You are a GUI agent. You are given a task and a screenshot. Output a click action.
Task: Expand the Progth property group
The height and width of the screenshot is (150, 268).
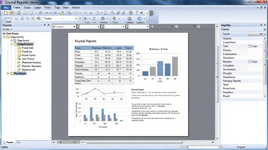click(222, 73)
